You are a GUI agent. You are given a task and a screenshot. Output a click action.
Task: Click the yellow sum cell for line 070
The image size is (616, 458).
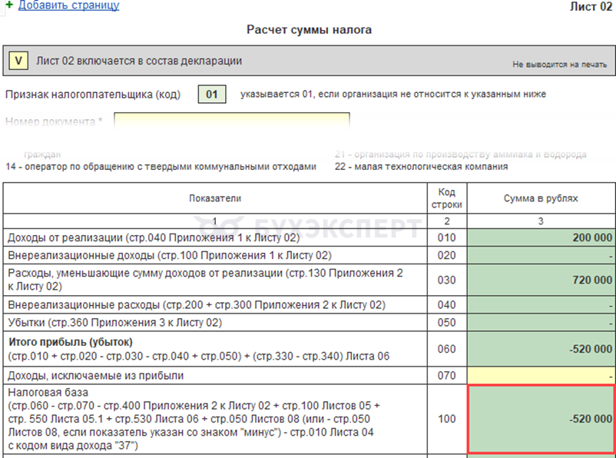[x=541, y=376]
